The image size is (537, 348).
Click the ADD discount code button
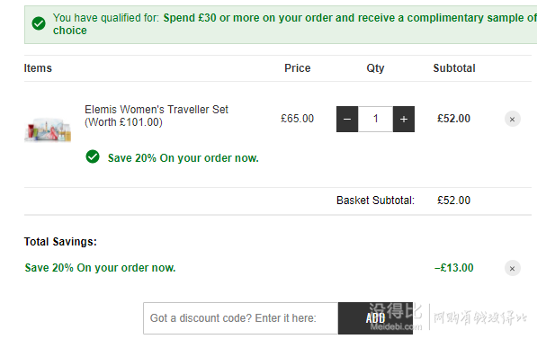click(375, 318)
